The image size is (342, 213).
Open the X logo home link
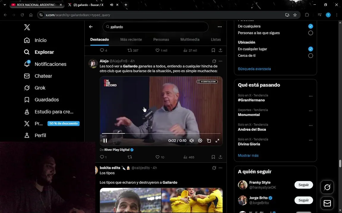click(x=27, y=27)
